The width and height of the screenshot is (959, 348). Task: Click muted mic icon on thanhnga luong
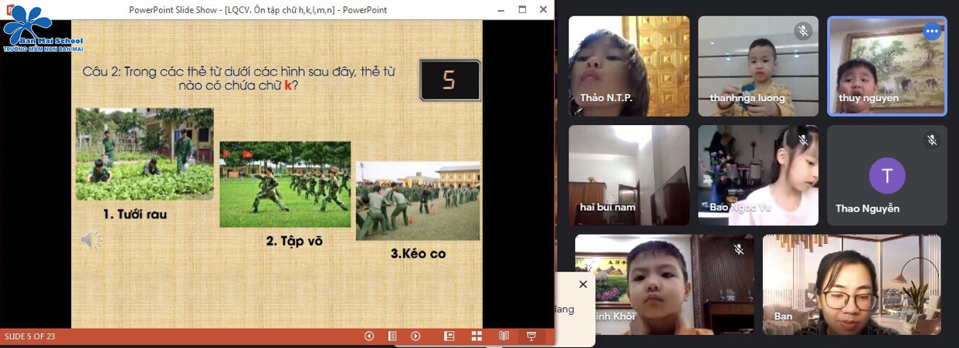pos(803,32)
